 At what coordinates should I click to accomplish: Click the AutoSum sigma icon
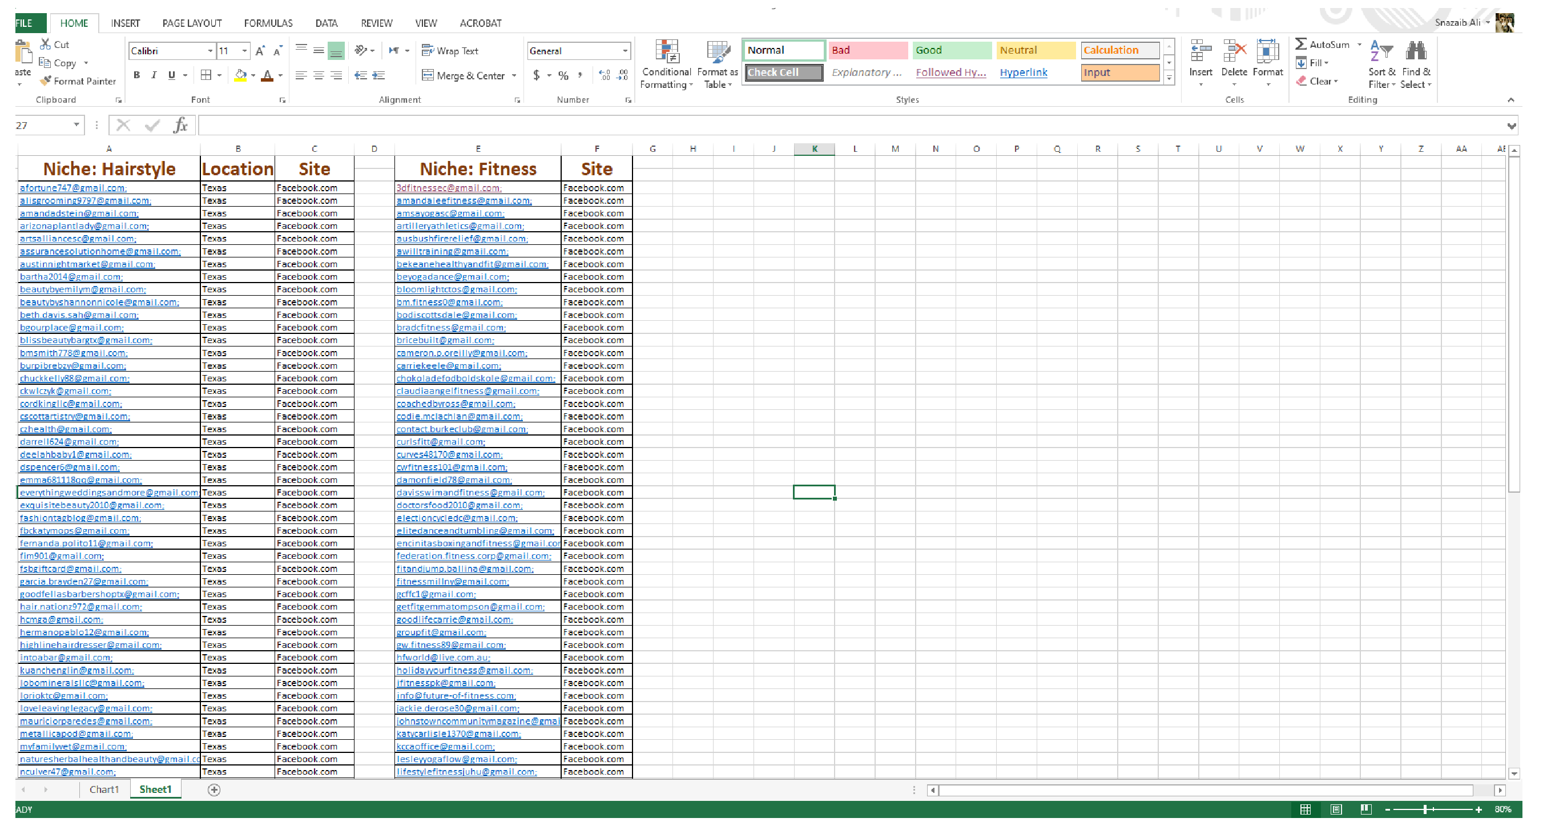1300,44
